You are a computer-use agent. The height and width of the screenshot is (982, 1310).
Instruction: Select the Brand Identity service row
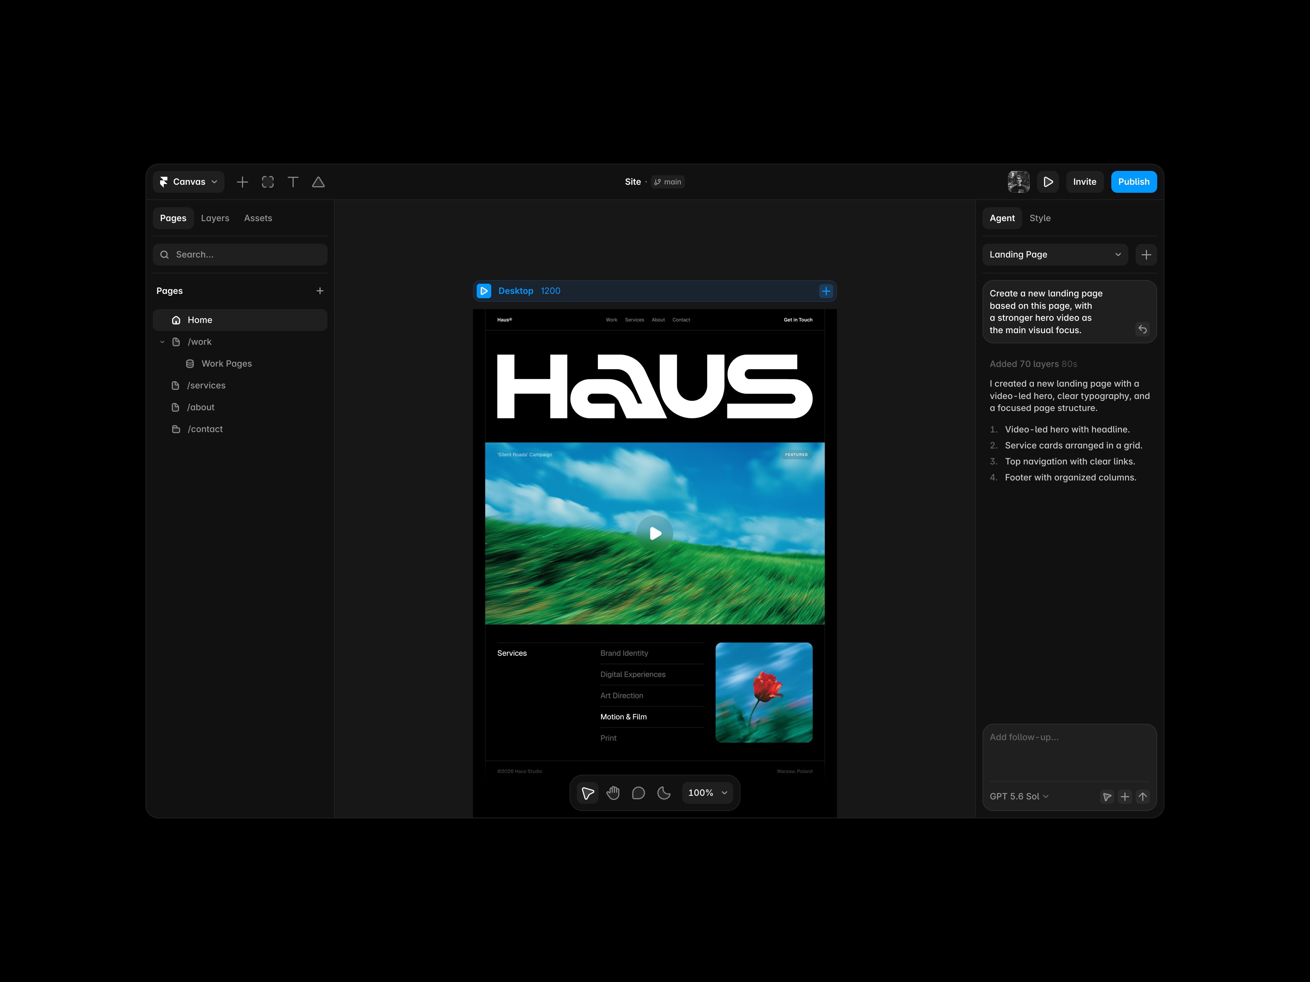pos(651,653)
